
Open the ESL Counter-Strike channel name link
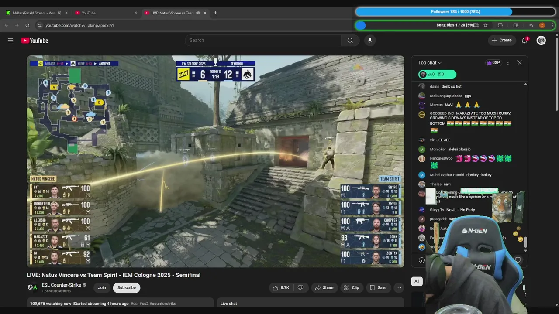[61, 285]
